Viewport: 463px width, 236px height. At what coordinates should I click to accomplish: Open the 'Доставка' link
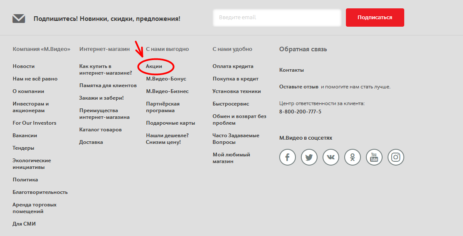coord(91,142)
